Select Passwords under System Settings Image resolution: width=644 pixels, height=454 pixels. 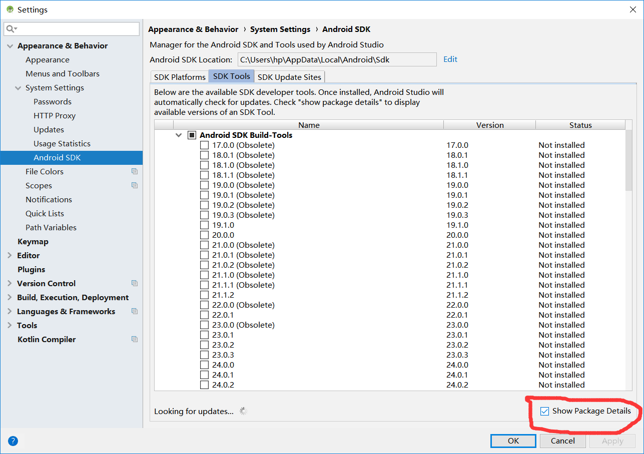[x=53, y=101]
